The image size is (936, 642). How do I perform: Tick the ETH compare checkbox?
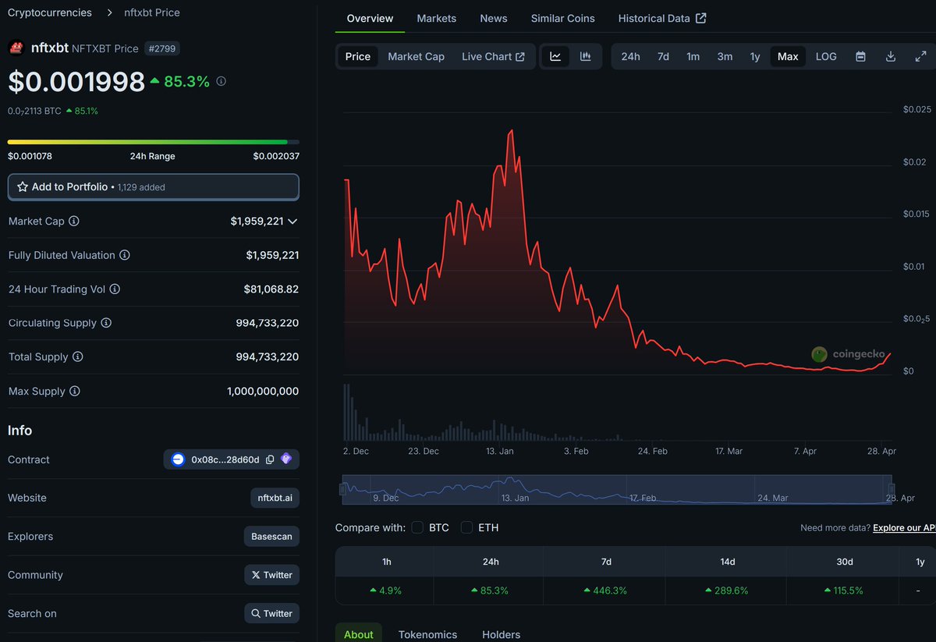[x=466, y=527]
